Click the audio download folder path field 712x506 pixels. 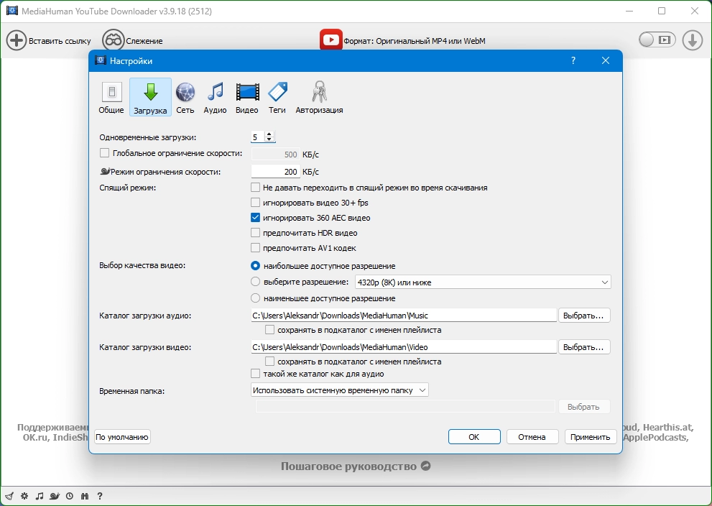click(404, 316)
